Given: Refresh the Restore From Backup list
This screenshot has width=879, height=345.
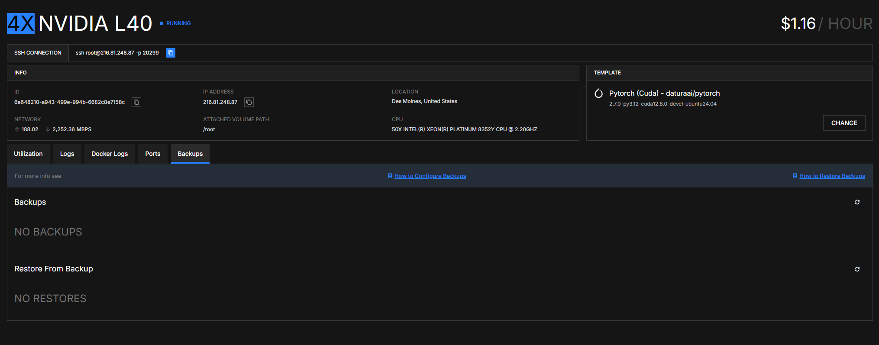Looking at the screenshot, I should click(x=857, y=269).
